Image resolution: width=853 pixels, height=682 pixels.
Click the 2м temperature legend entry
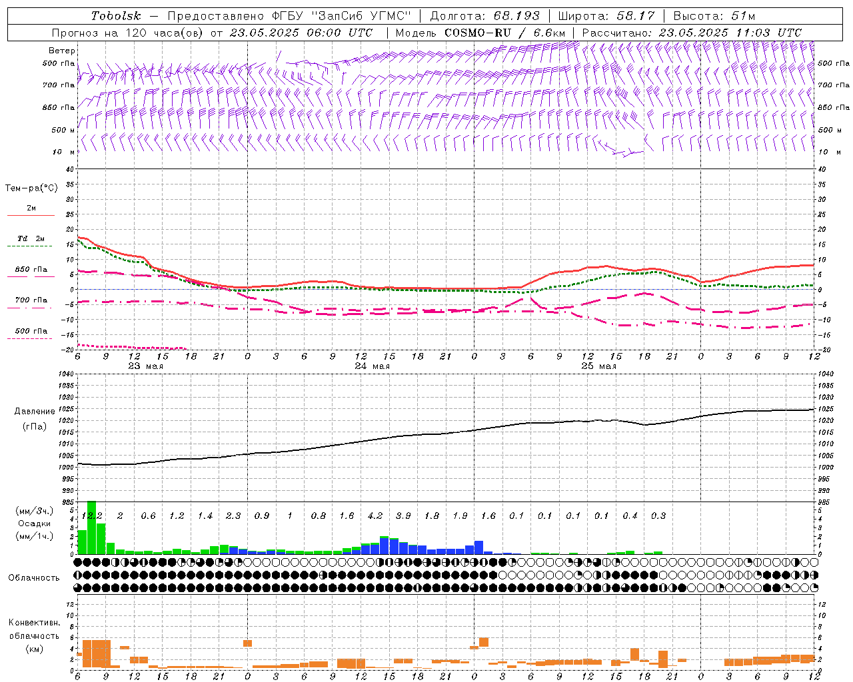click(x=31, y=208)
